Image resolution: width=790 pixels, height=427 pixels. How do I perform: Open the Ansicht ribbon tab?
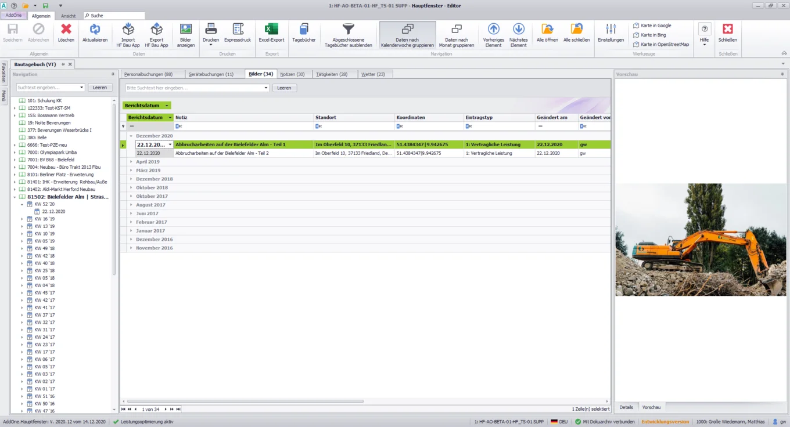pos(69,16)
